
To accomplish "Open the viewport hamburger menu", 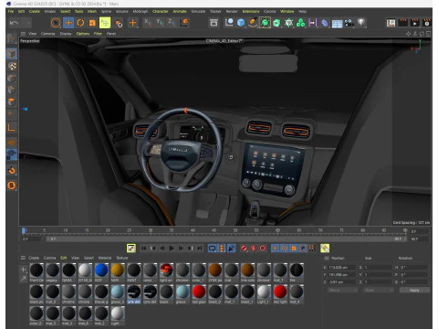I will (23, 34).
